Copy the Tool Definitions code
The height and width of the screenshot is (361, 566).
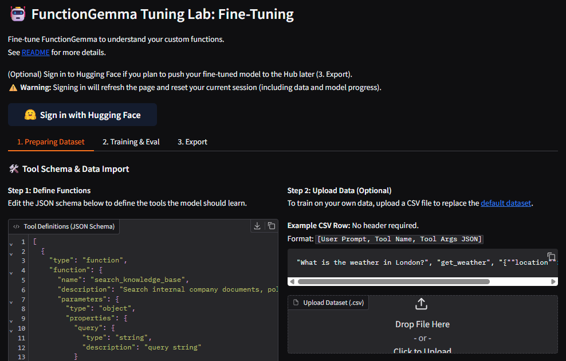pyautogui.click(x=272, y=226)
